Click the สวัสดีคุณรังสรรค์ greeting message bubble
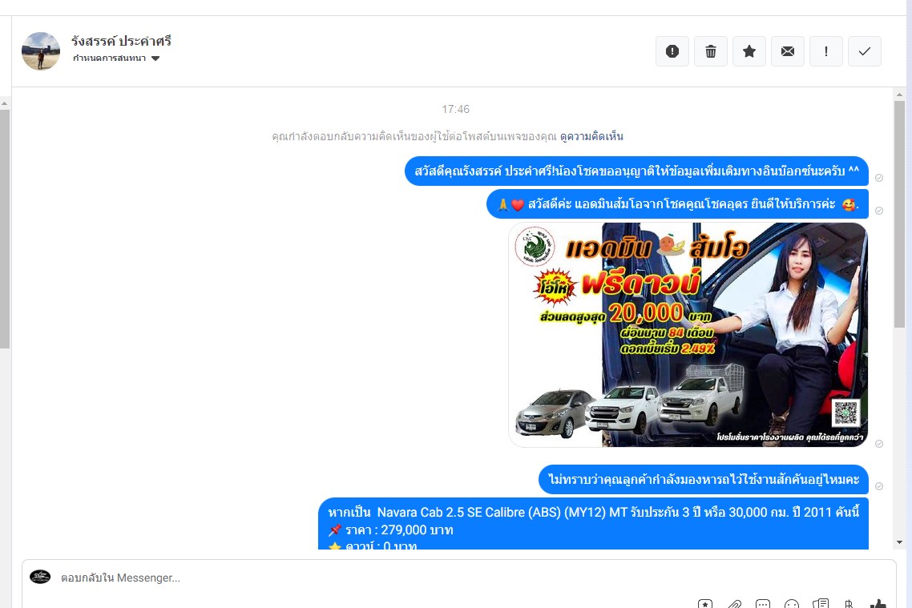 [636, 171]
